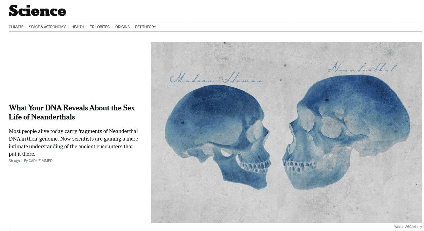Open the Climate section
Image resolution: width=424 pixels, height=231 pixels.
(x=16, y=27)
